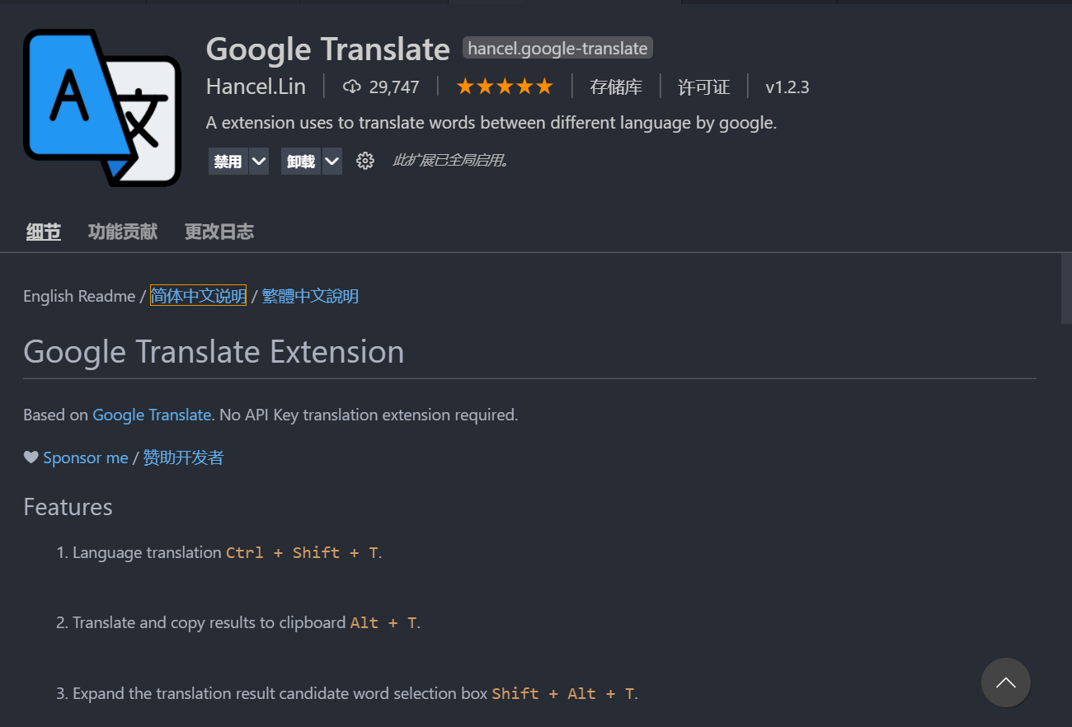
Task: Select the 细节 tab
Action: click(43, 232)
